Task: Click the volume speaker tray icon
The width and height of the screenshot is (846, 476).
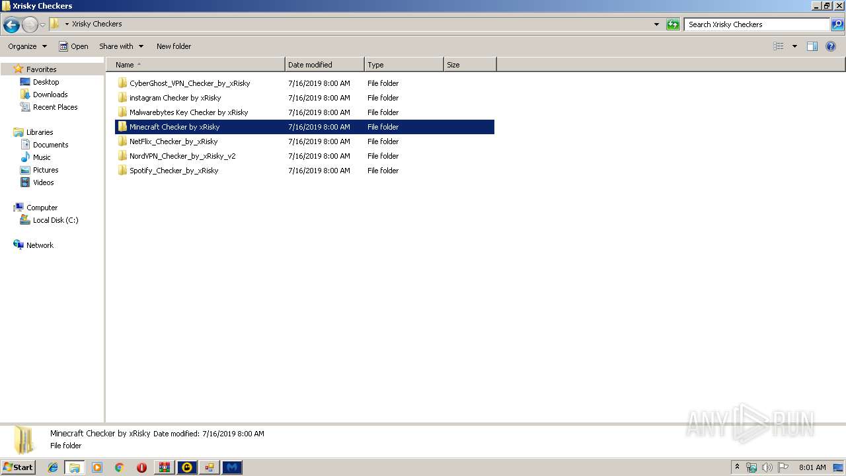Action: click(767, 467)
